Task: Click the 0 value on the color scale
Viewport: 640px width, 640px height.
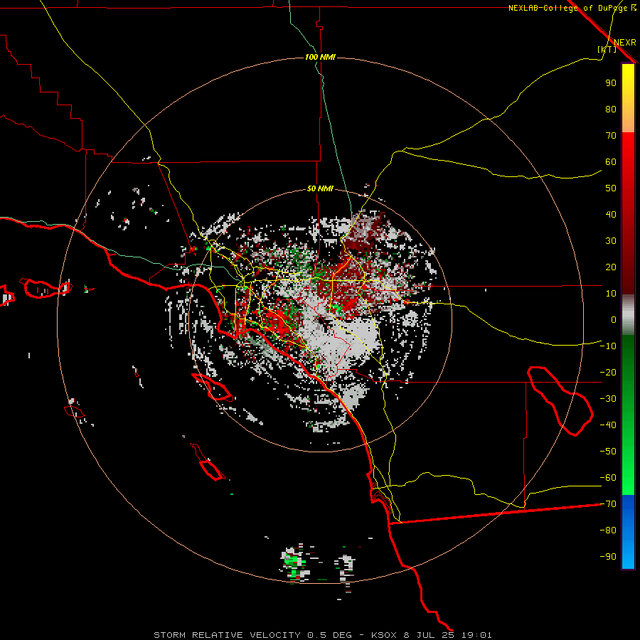Action: (x=614, y=319)
